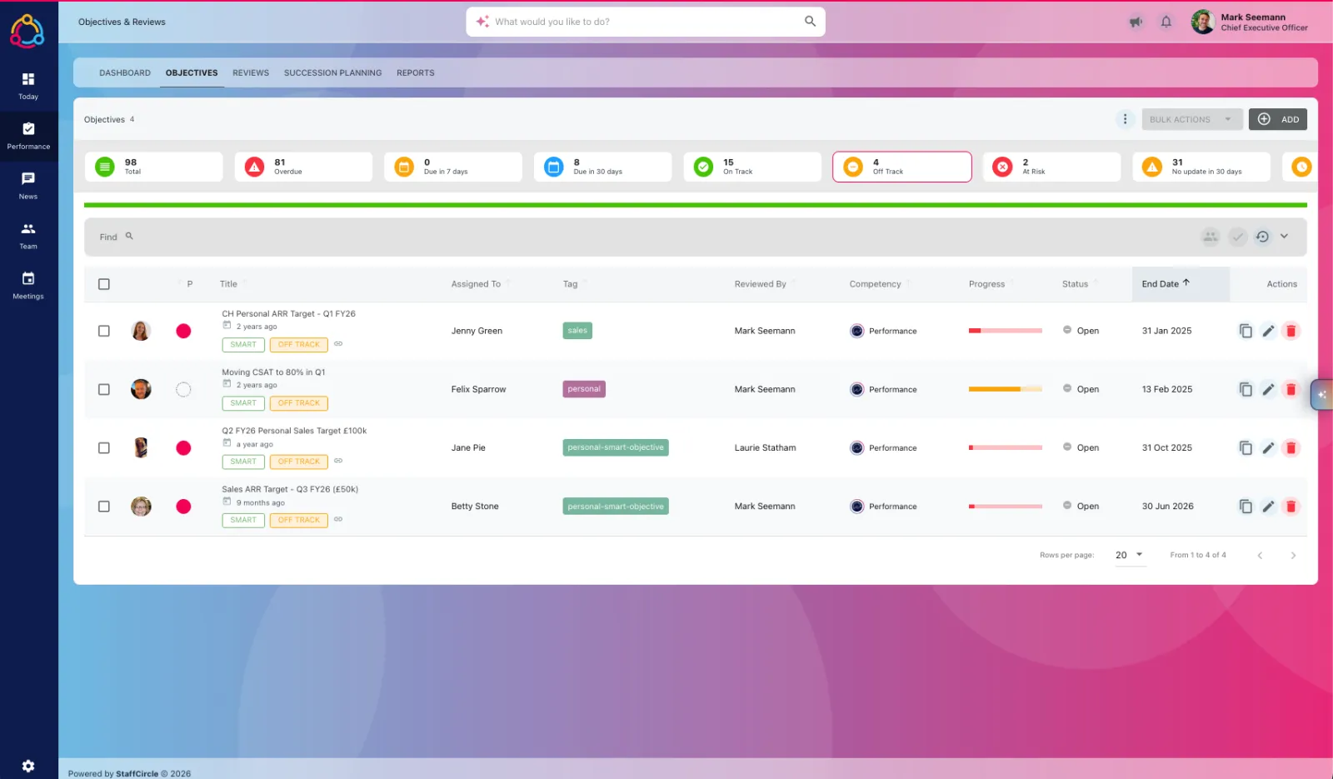
Task: Copy the Sales ARR Target Q3 objective
Action: 1246,506
